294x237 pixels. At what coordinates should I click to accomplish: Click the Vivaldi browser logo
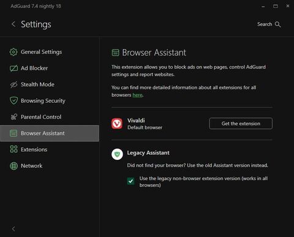(117, 124)
